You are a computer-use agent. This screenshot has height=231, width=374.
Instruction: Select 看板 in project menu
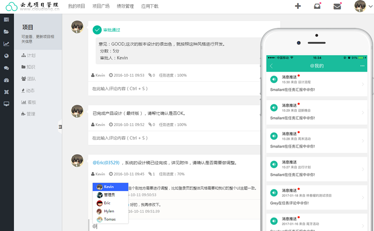pos(29,102)
